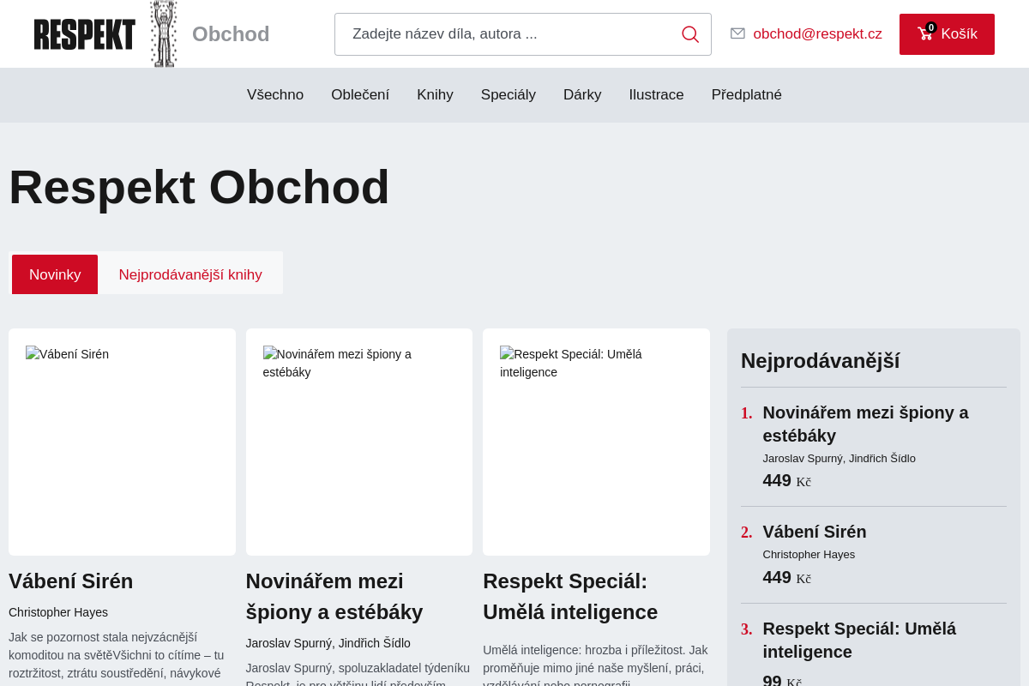Open the Ilustrace category
This screenshot has height=686, width=1029.
[656, 95]
